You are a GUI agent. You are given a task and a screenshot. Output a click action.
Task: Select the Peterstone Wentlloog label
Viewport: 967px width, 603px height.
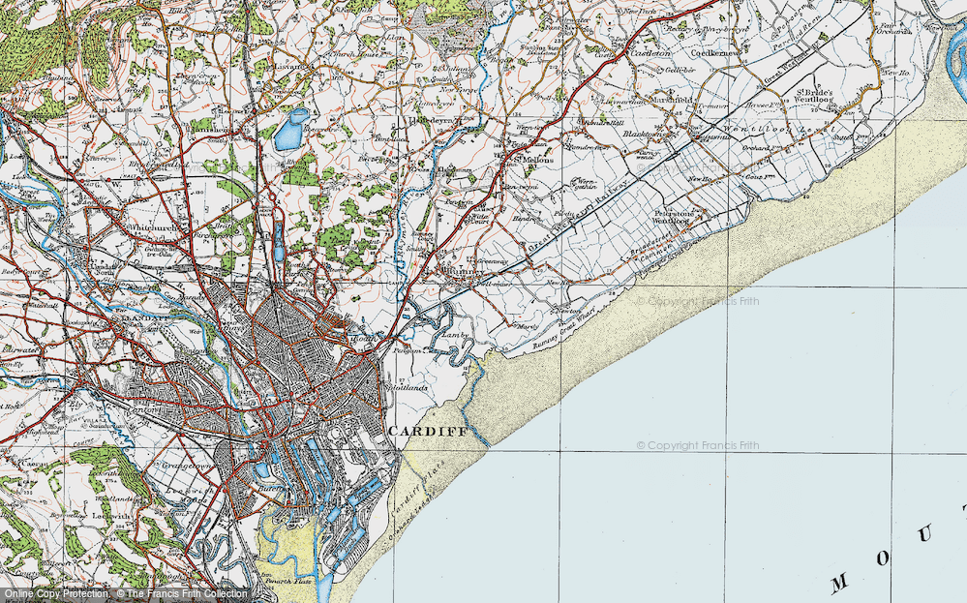pos(671,217)
